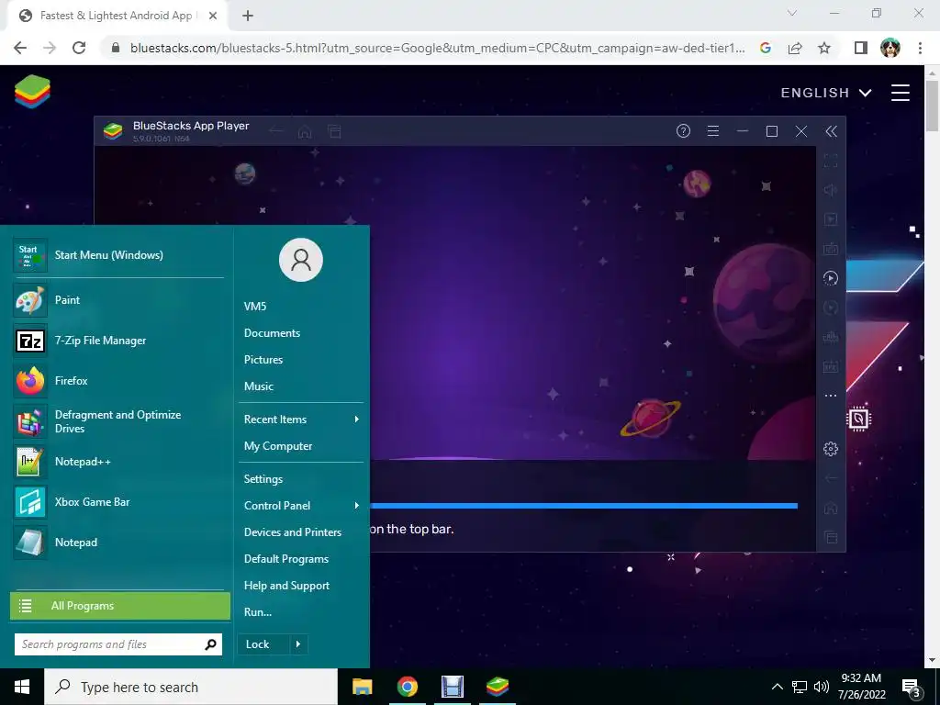Image resolution: width=940 pixels, height=705 pixels.
Task: Close the Fastest & Lightest Android tab
Action: 213,17
